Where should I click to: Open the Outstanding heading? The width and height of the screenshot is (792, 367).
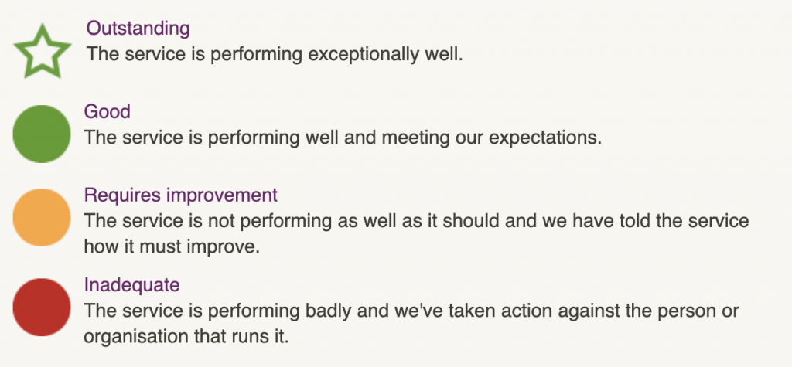point(138,29)
